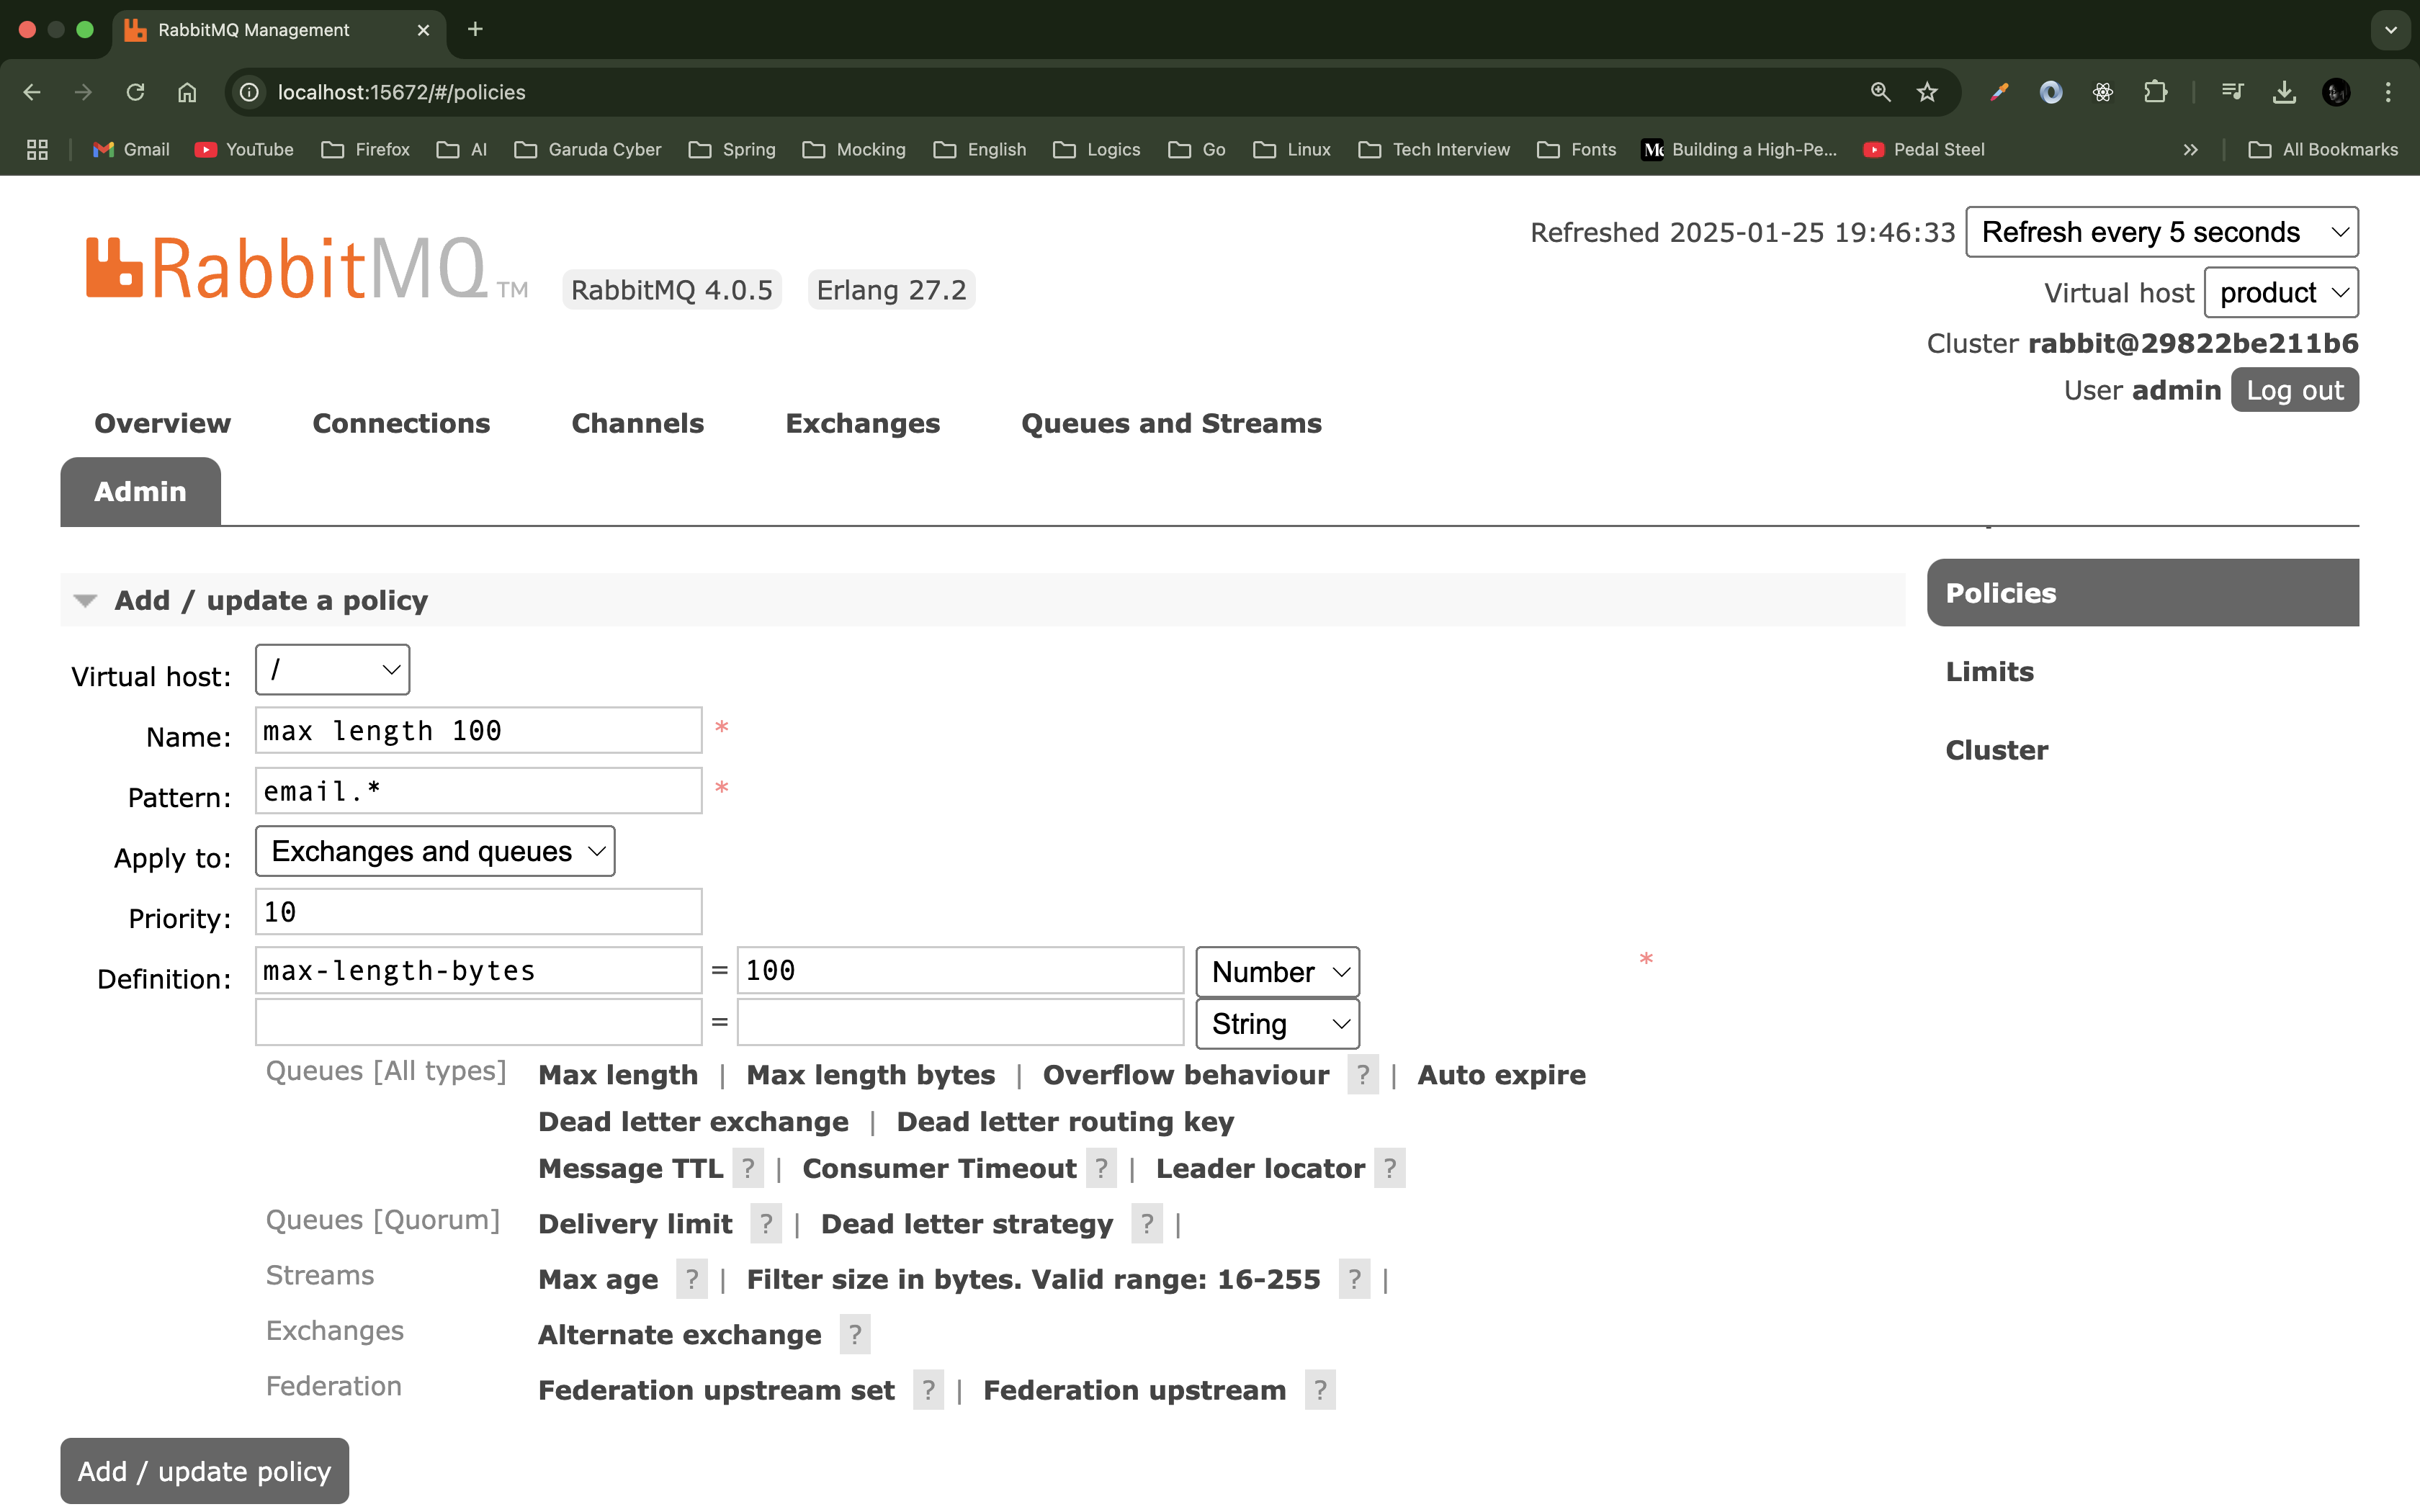The height and width of the screenshot is (1512, 2420).
Task: Switch to the Overview tab
Action: pyautogui.click(x=162, y=423)
